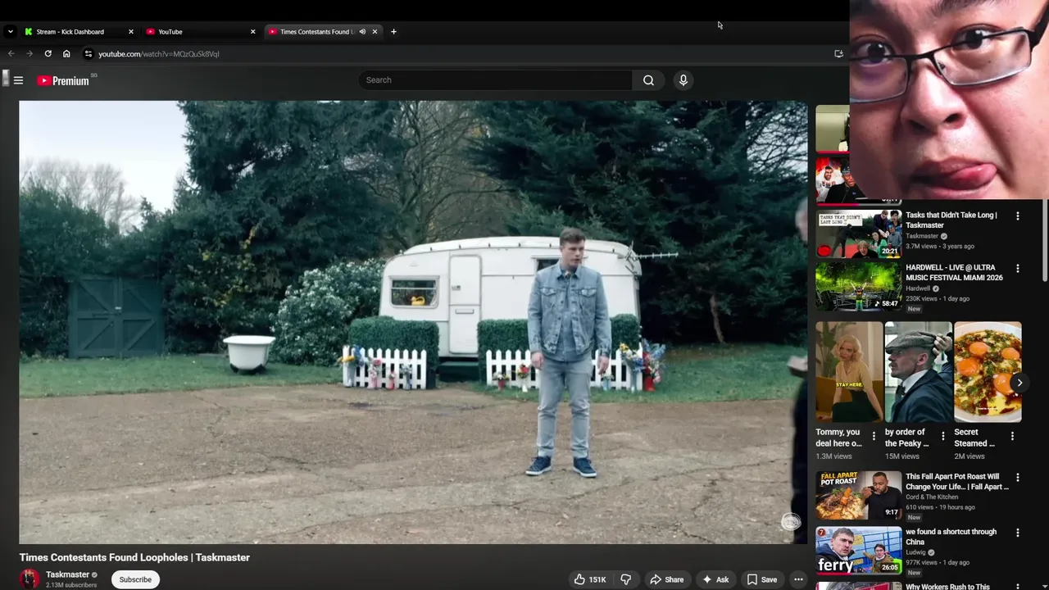Go to YouTube Premium home logo

[x=63, y=80]
